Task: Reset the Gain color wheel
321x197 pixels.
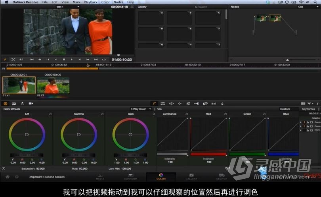Action: tap(154, 114)
